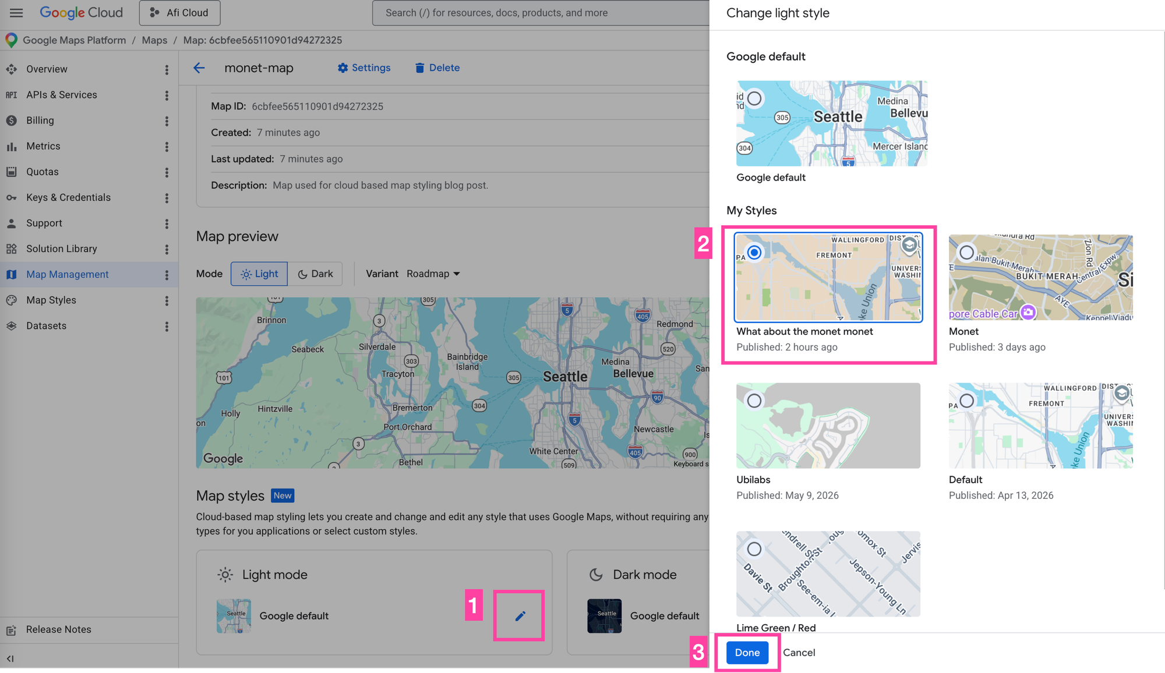Click the Billing dollar icon

tap(12, 121)
